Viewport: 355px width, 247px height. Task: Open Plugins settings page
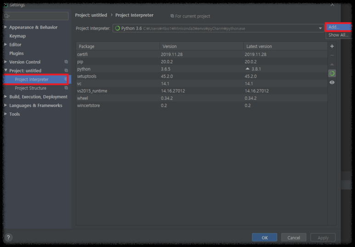click(x=16, y=53)
